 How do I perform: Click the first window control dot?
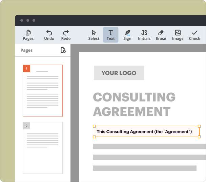point(22,20)
